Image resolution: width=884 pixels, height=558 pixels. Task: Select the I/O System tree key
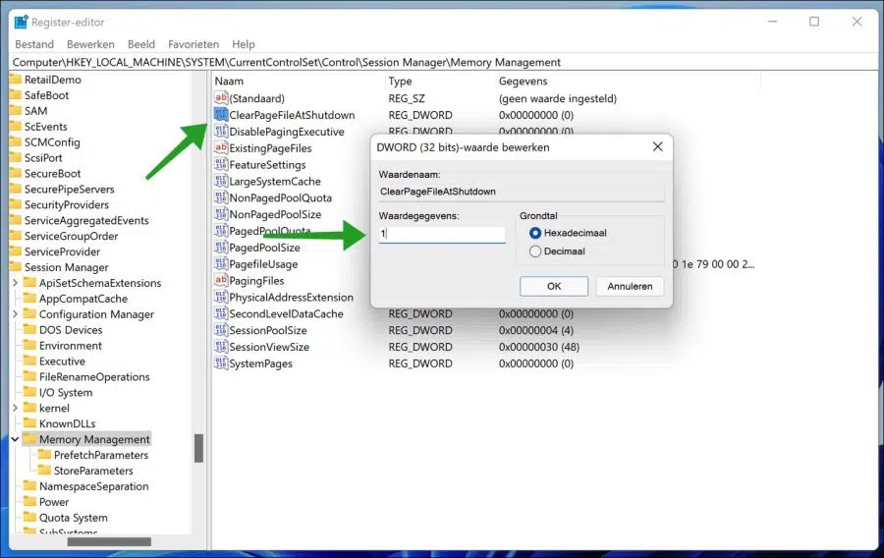click(x=66, y=392)
